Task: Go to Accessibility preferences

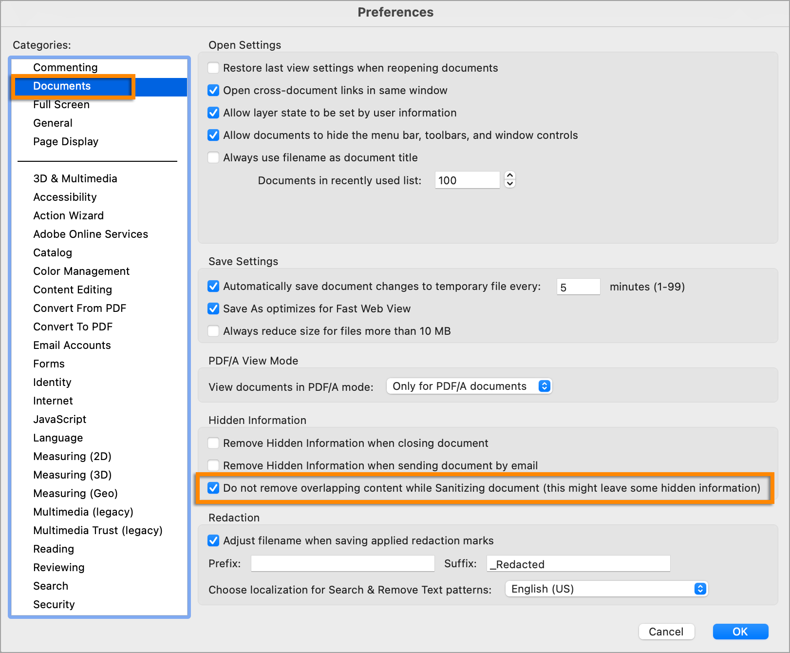Action: coord(65,197)
